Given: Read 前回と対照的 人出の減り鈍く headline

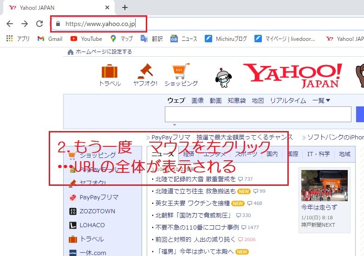Looking at the screenshot, I should (195, 240).
